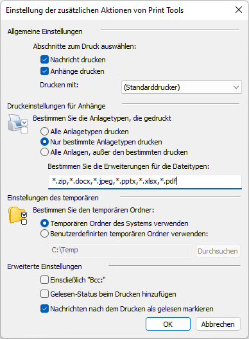This screenshot has height=339, width=249.
Task: Enable the Einschließlich "Bcc:" checkbox
Action: tap(44, 280)
